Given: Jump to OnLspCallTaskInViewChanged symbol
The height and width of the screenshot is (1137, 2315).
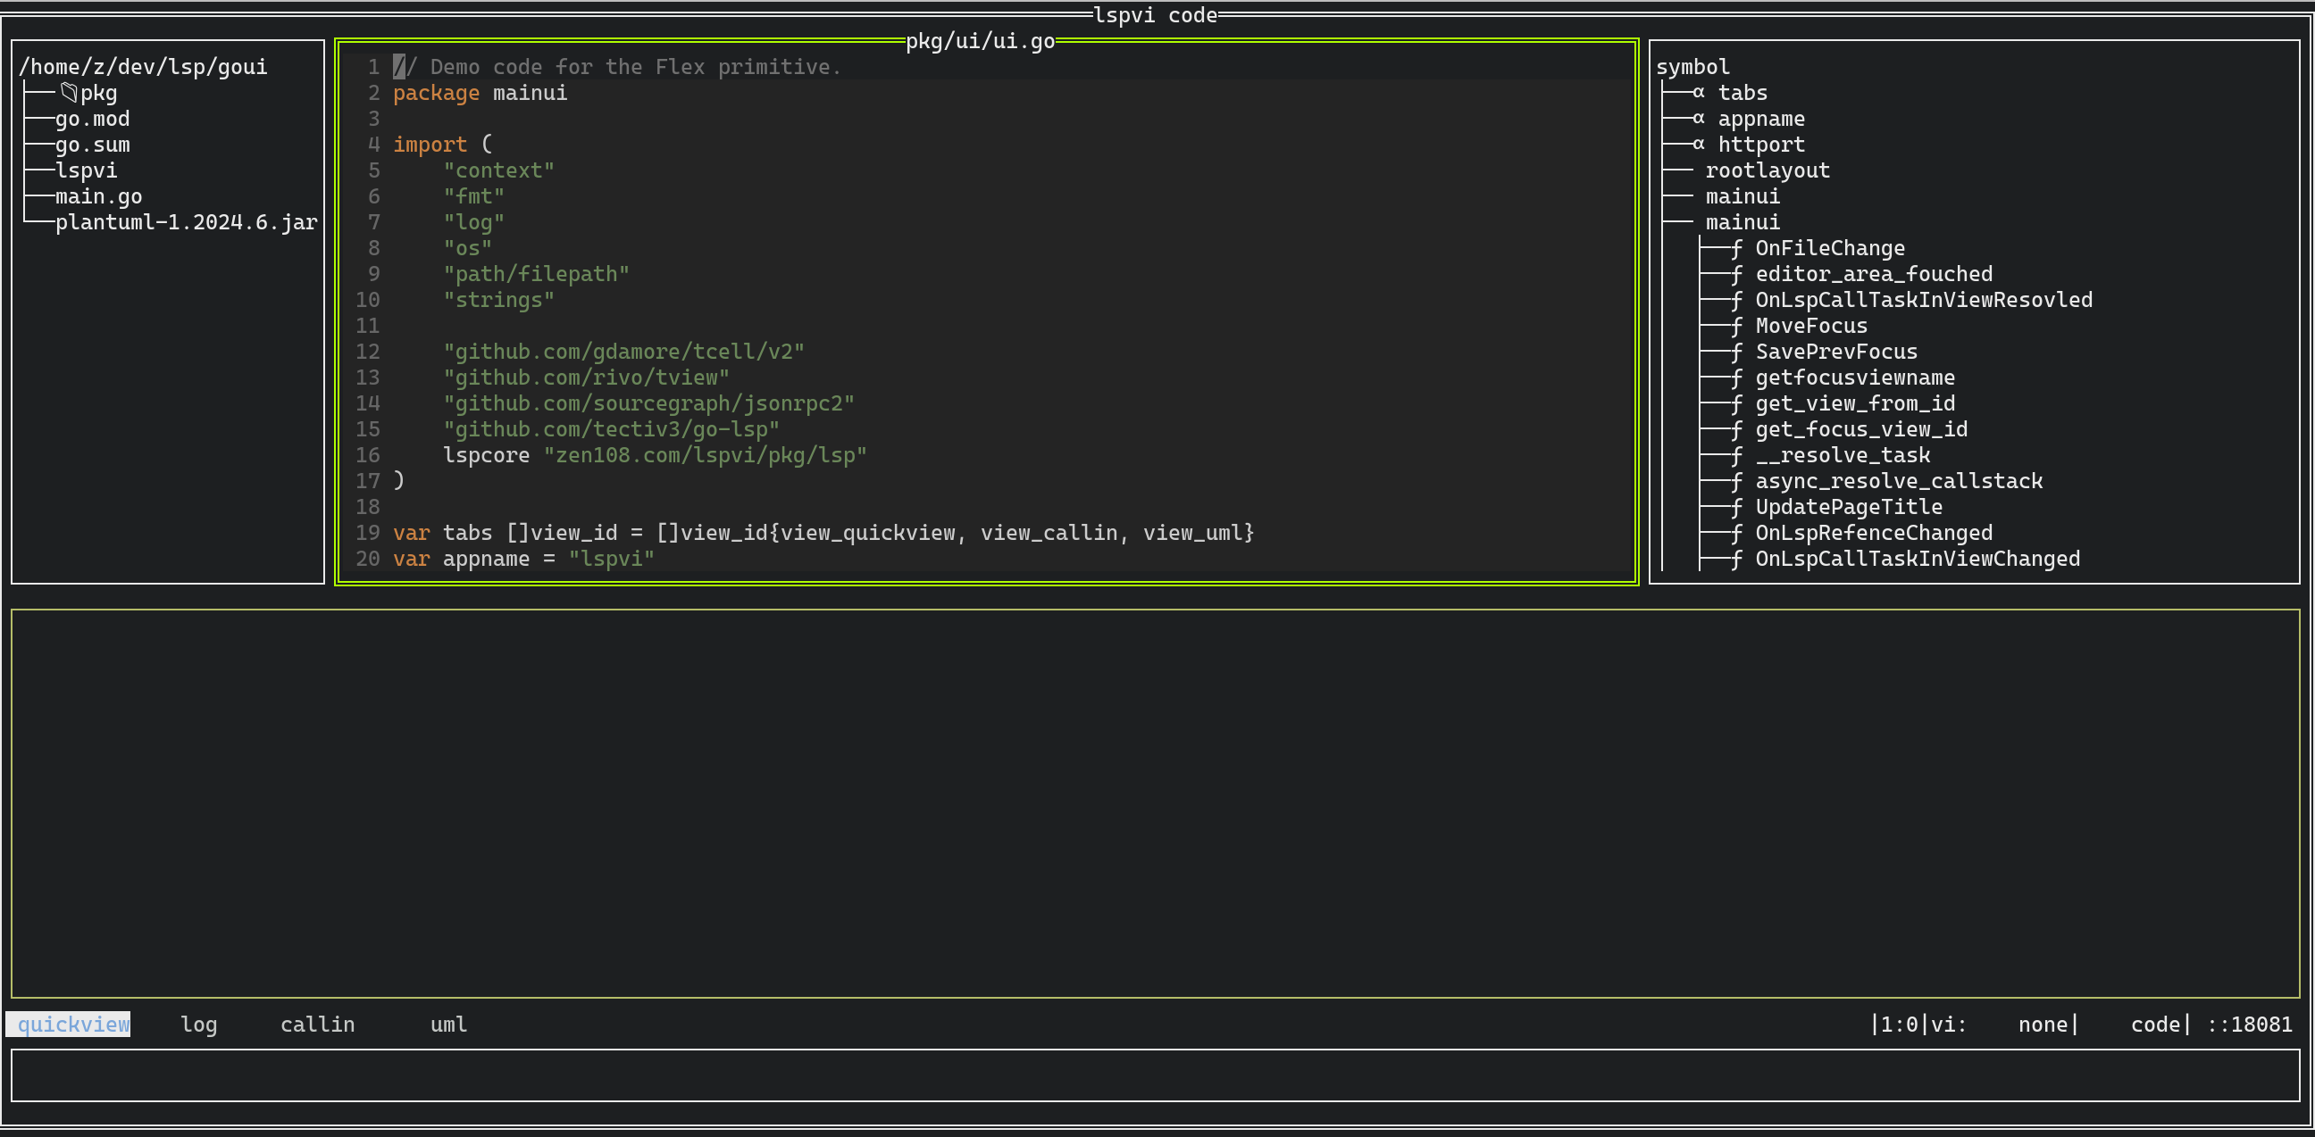Looking at the screenshot, I should coord(1917,560).
